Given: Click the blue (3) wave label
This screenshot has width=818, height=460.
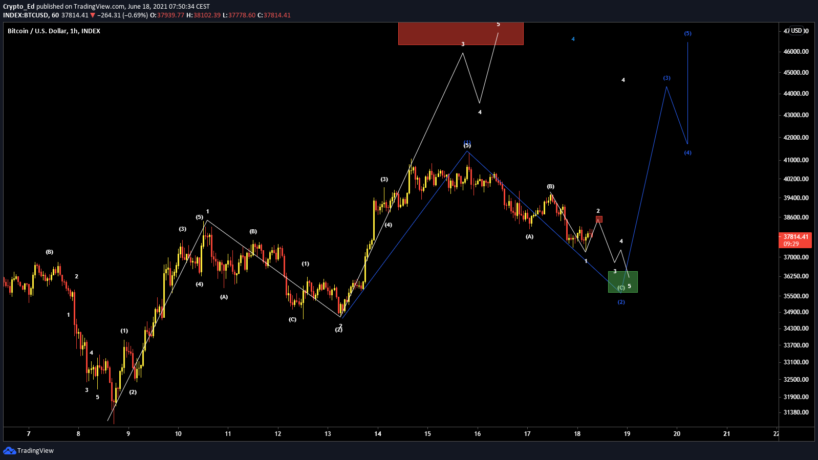Looking at the screenshot, I should click(x=666, y=78).
